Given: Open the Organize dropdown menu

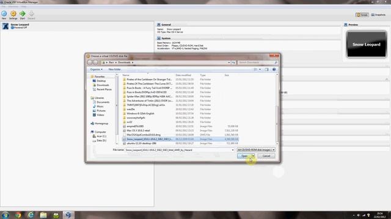Looking at the screenshot, I should [x=97, y=69].
